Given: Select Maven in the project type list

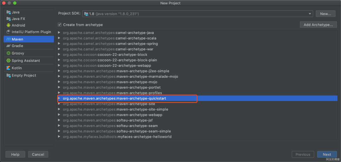Looking at the screenshot, I should point(17,39).
